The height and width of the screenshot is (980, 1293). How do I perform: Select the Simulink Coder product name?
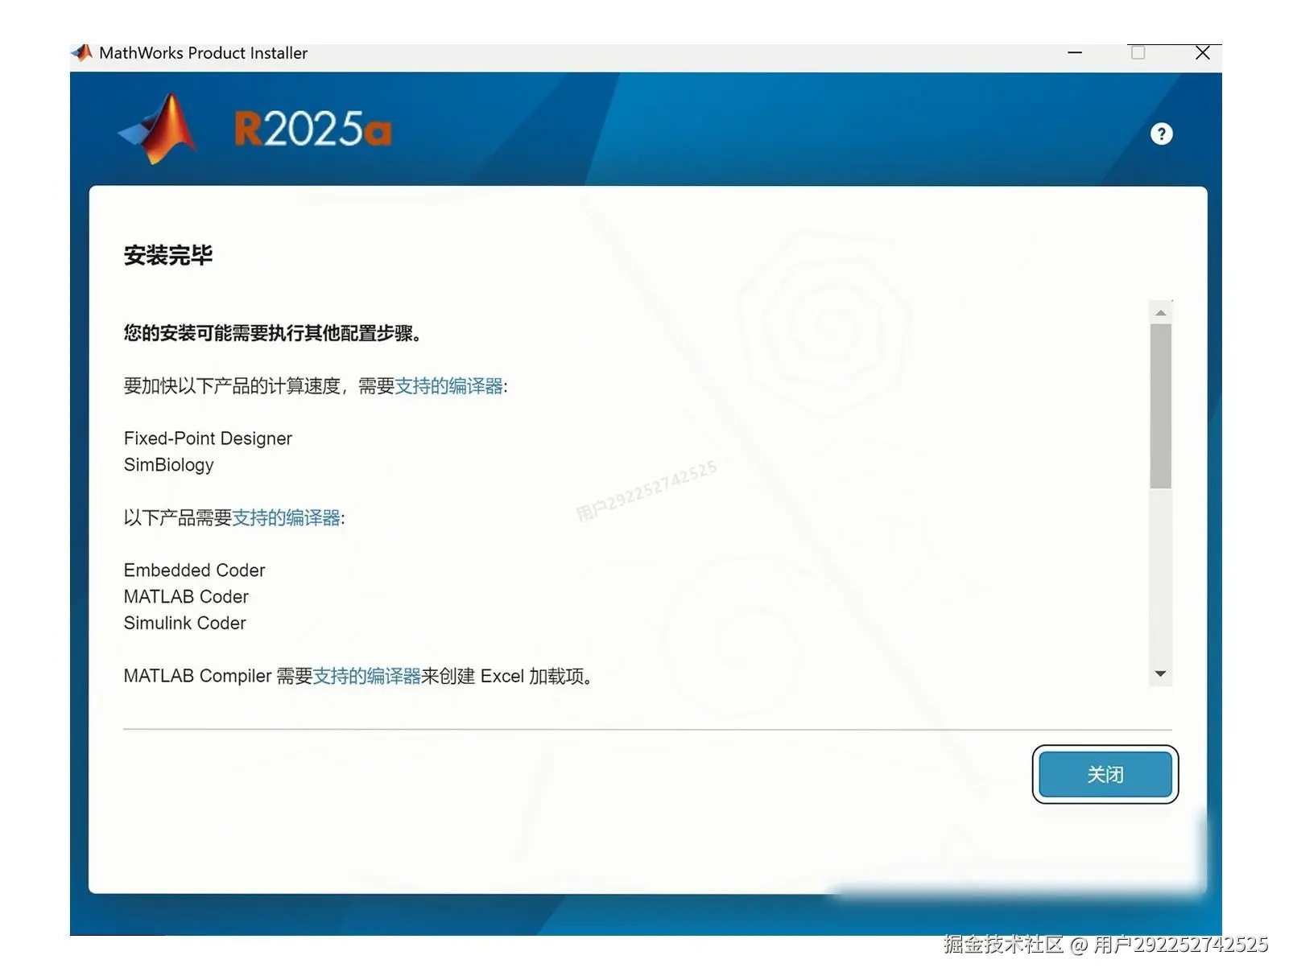(x=184, y=623)
